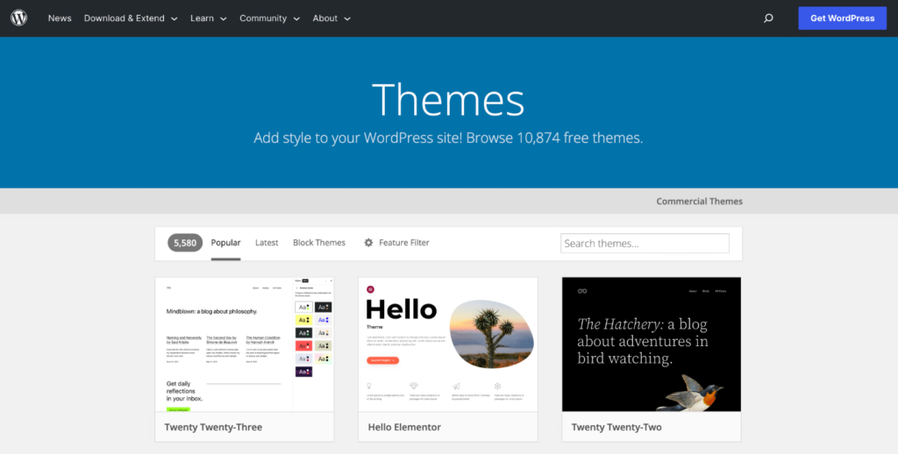This screenshot has width=898, height=454.
Task: Click into the Search themes field
Action: tap(645, 244)
